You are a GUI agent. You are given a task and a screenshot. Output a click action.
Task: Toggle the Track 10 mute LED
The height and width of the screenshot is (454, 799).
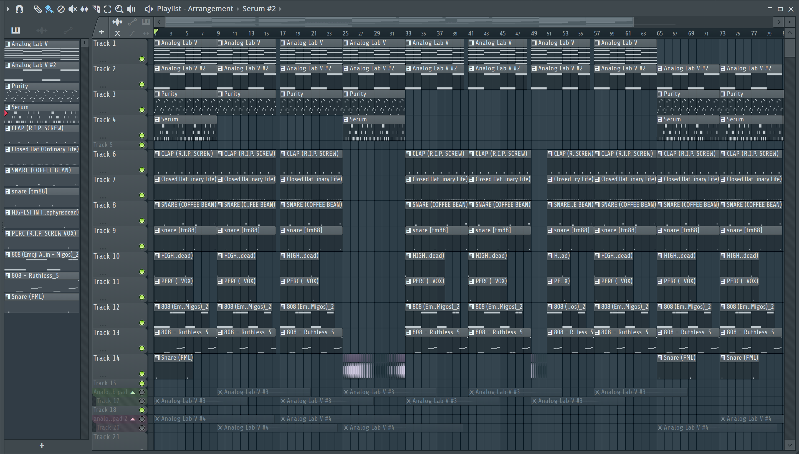click(142, 272)
